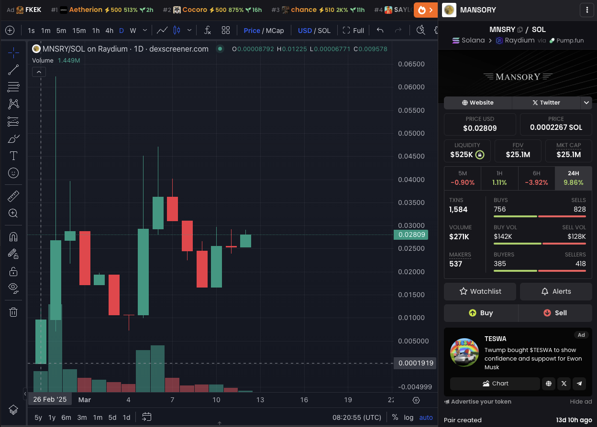This screenshot has height=427, width=597.
Task: Add MNSRY to Watchlist
Action: tap(480, 291)
